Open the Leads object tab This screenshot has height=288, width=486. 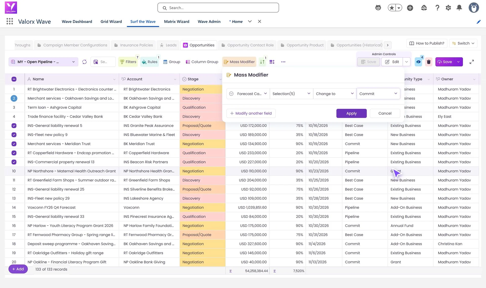pos(168,45)
